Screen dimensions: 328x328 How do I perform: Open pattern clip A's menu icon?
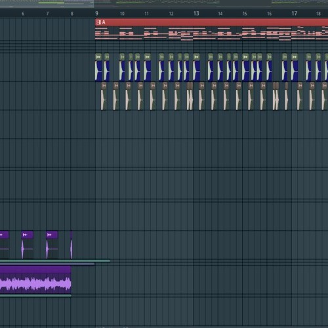point(98,22)
